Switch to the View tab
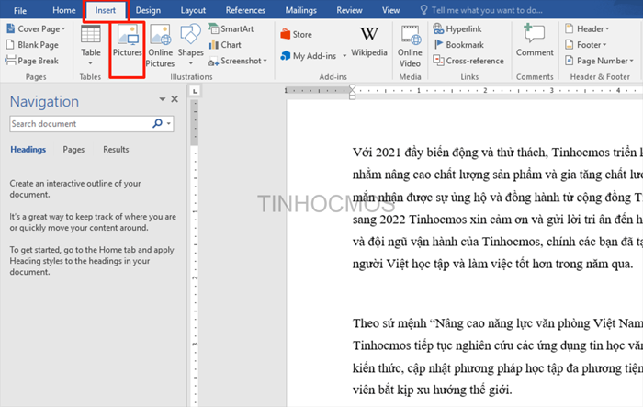The image size is (643, 407). (x=390, y=10)
